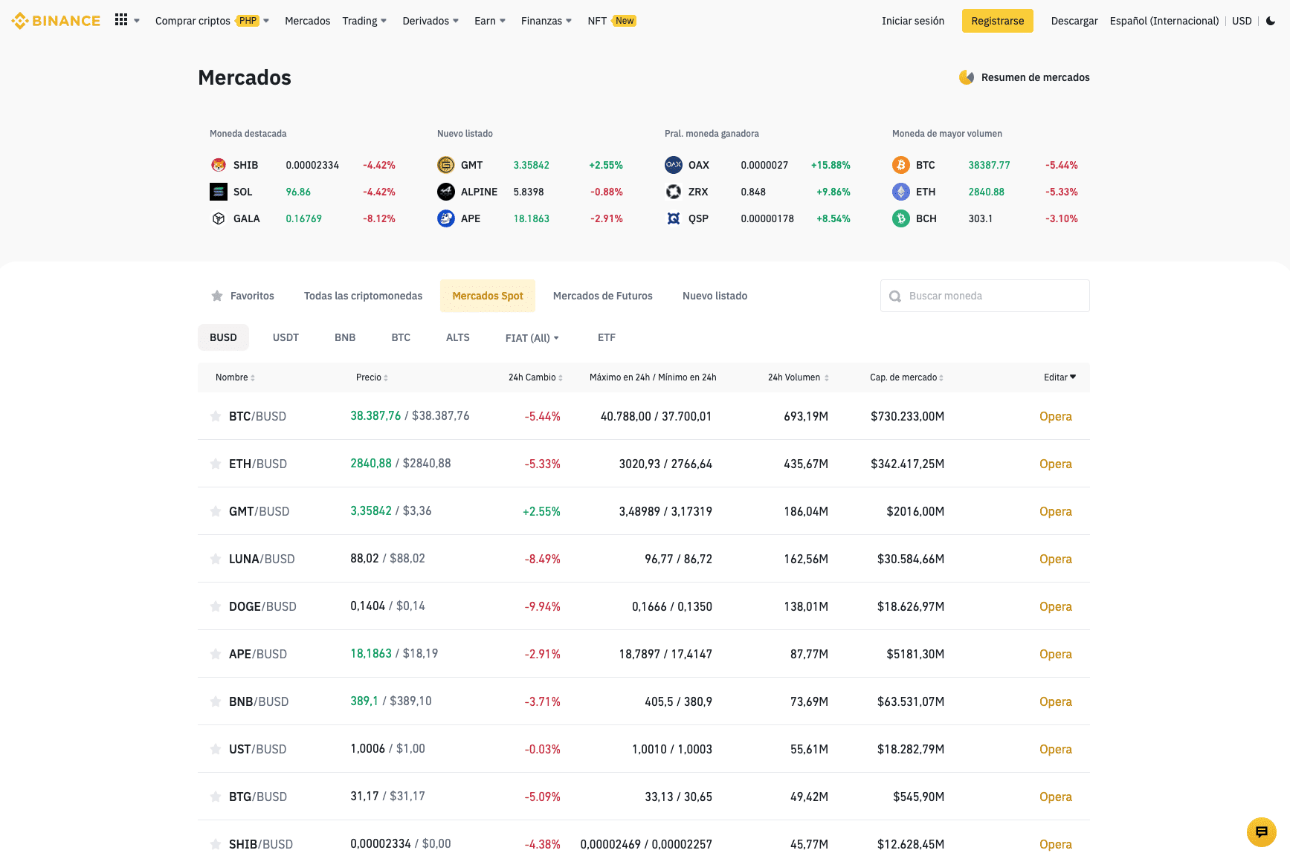Change the USD currency setting
1290x853 pixels.
(1242, 21)
